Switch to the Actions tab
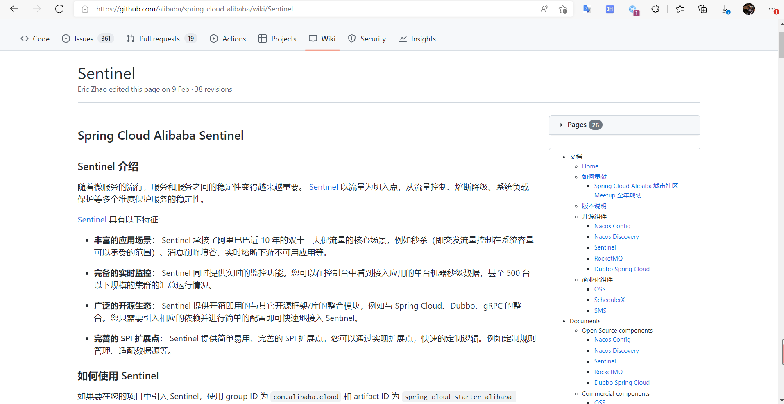 [x=228, y=39]
